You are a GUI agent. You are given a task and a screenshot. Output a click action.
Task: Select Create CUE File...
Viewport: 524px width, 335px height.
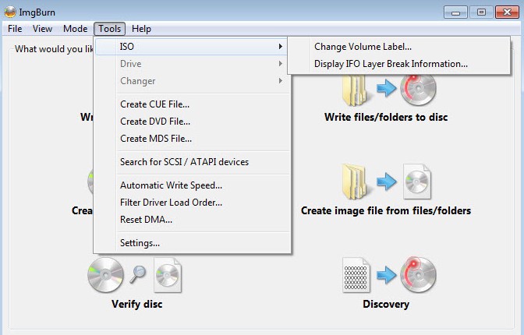[154, 104]
